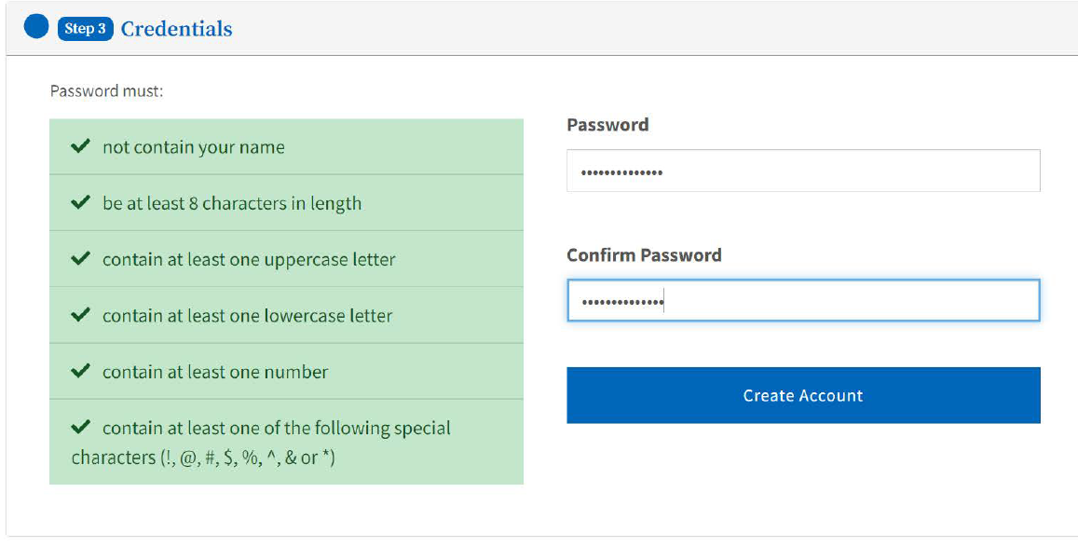1078x547 pixels.
Task: Focus the Password input field
Action: [x=803, y=171]
